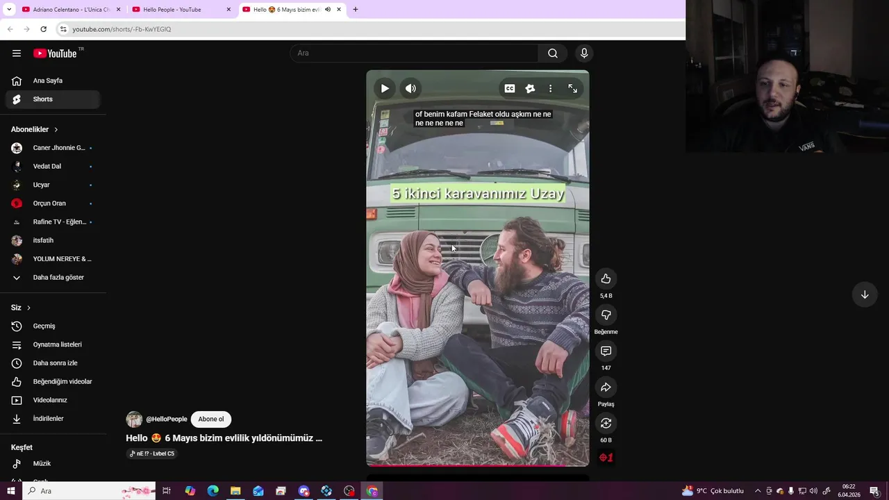Viewport: 889px width, 500px height.
Task: Open Videolarınız in sidebar
Action: [x=53, y=400]
